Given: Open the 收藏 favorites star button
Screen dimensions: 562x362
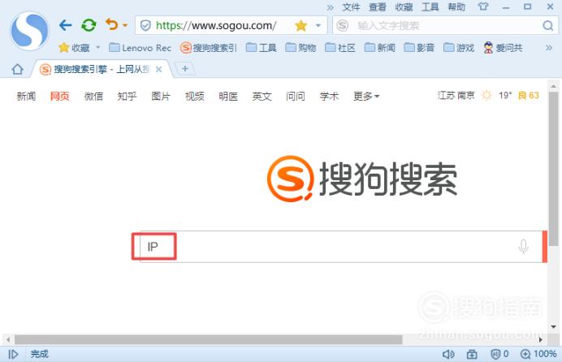Looking at the screenshot, I should tap(74, 48).
